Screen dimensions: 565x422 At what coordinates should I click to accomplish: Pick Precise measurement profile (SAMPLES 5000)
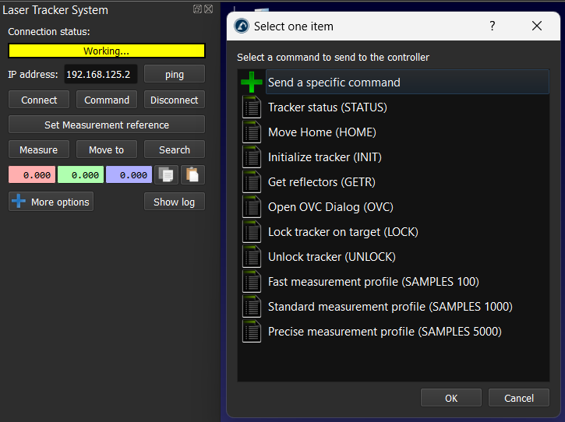[x=384, y=332]
